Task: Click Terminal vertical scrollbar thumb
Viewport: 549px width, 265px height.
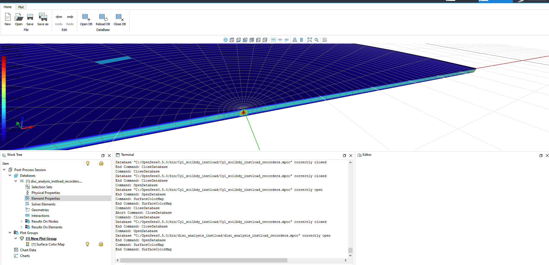Action: [x=350, y=250]
